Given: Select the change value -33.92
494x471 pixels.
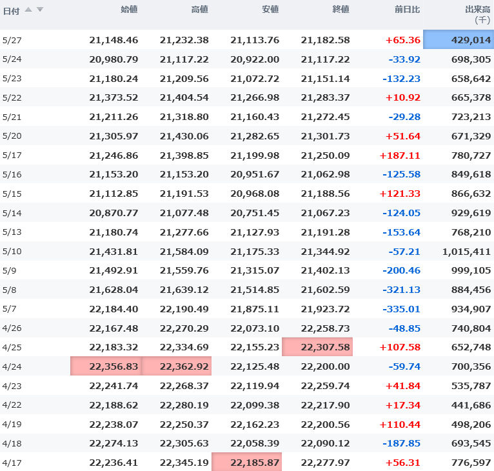Looking at the screenshot, I should tap(404, 59).
